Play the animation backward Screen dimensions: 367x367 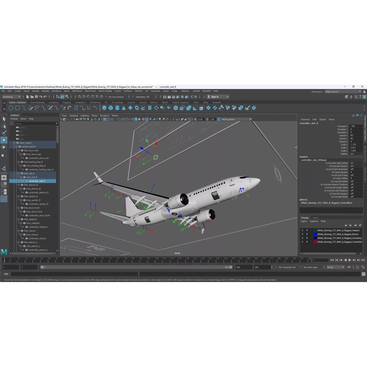tap(345, 260)
